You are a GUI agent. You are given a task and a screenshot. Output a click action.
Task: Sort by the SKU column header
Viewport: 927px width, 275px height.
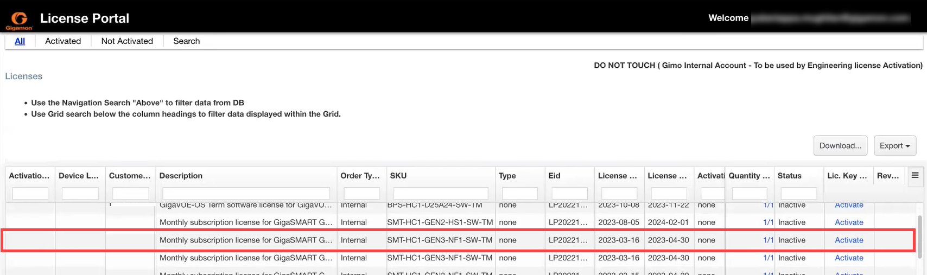coord(398,176)
